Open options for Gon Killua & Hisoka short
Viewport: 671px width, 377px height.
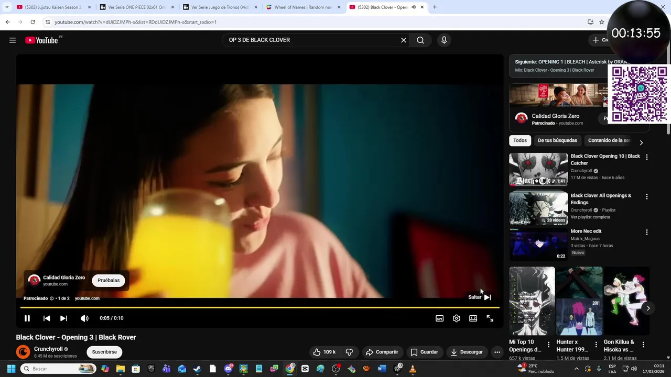[x=643, y=345]
